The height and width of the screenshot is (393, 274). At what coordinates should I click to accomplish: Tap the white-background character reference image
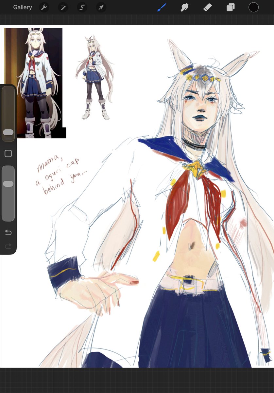click(x=94, y=78)
